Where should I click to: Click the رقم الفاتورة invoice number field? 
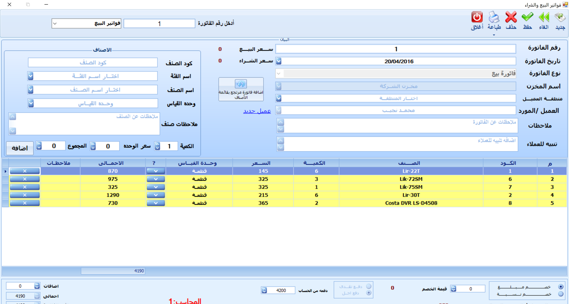(396, 49)
